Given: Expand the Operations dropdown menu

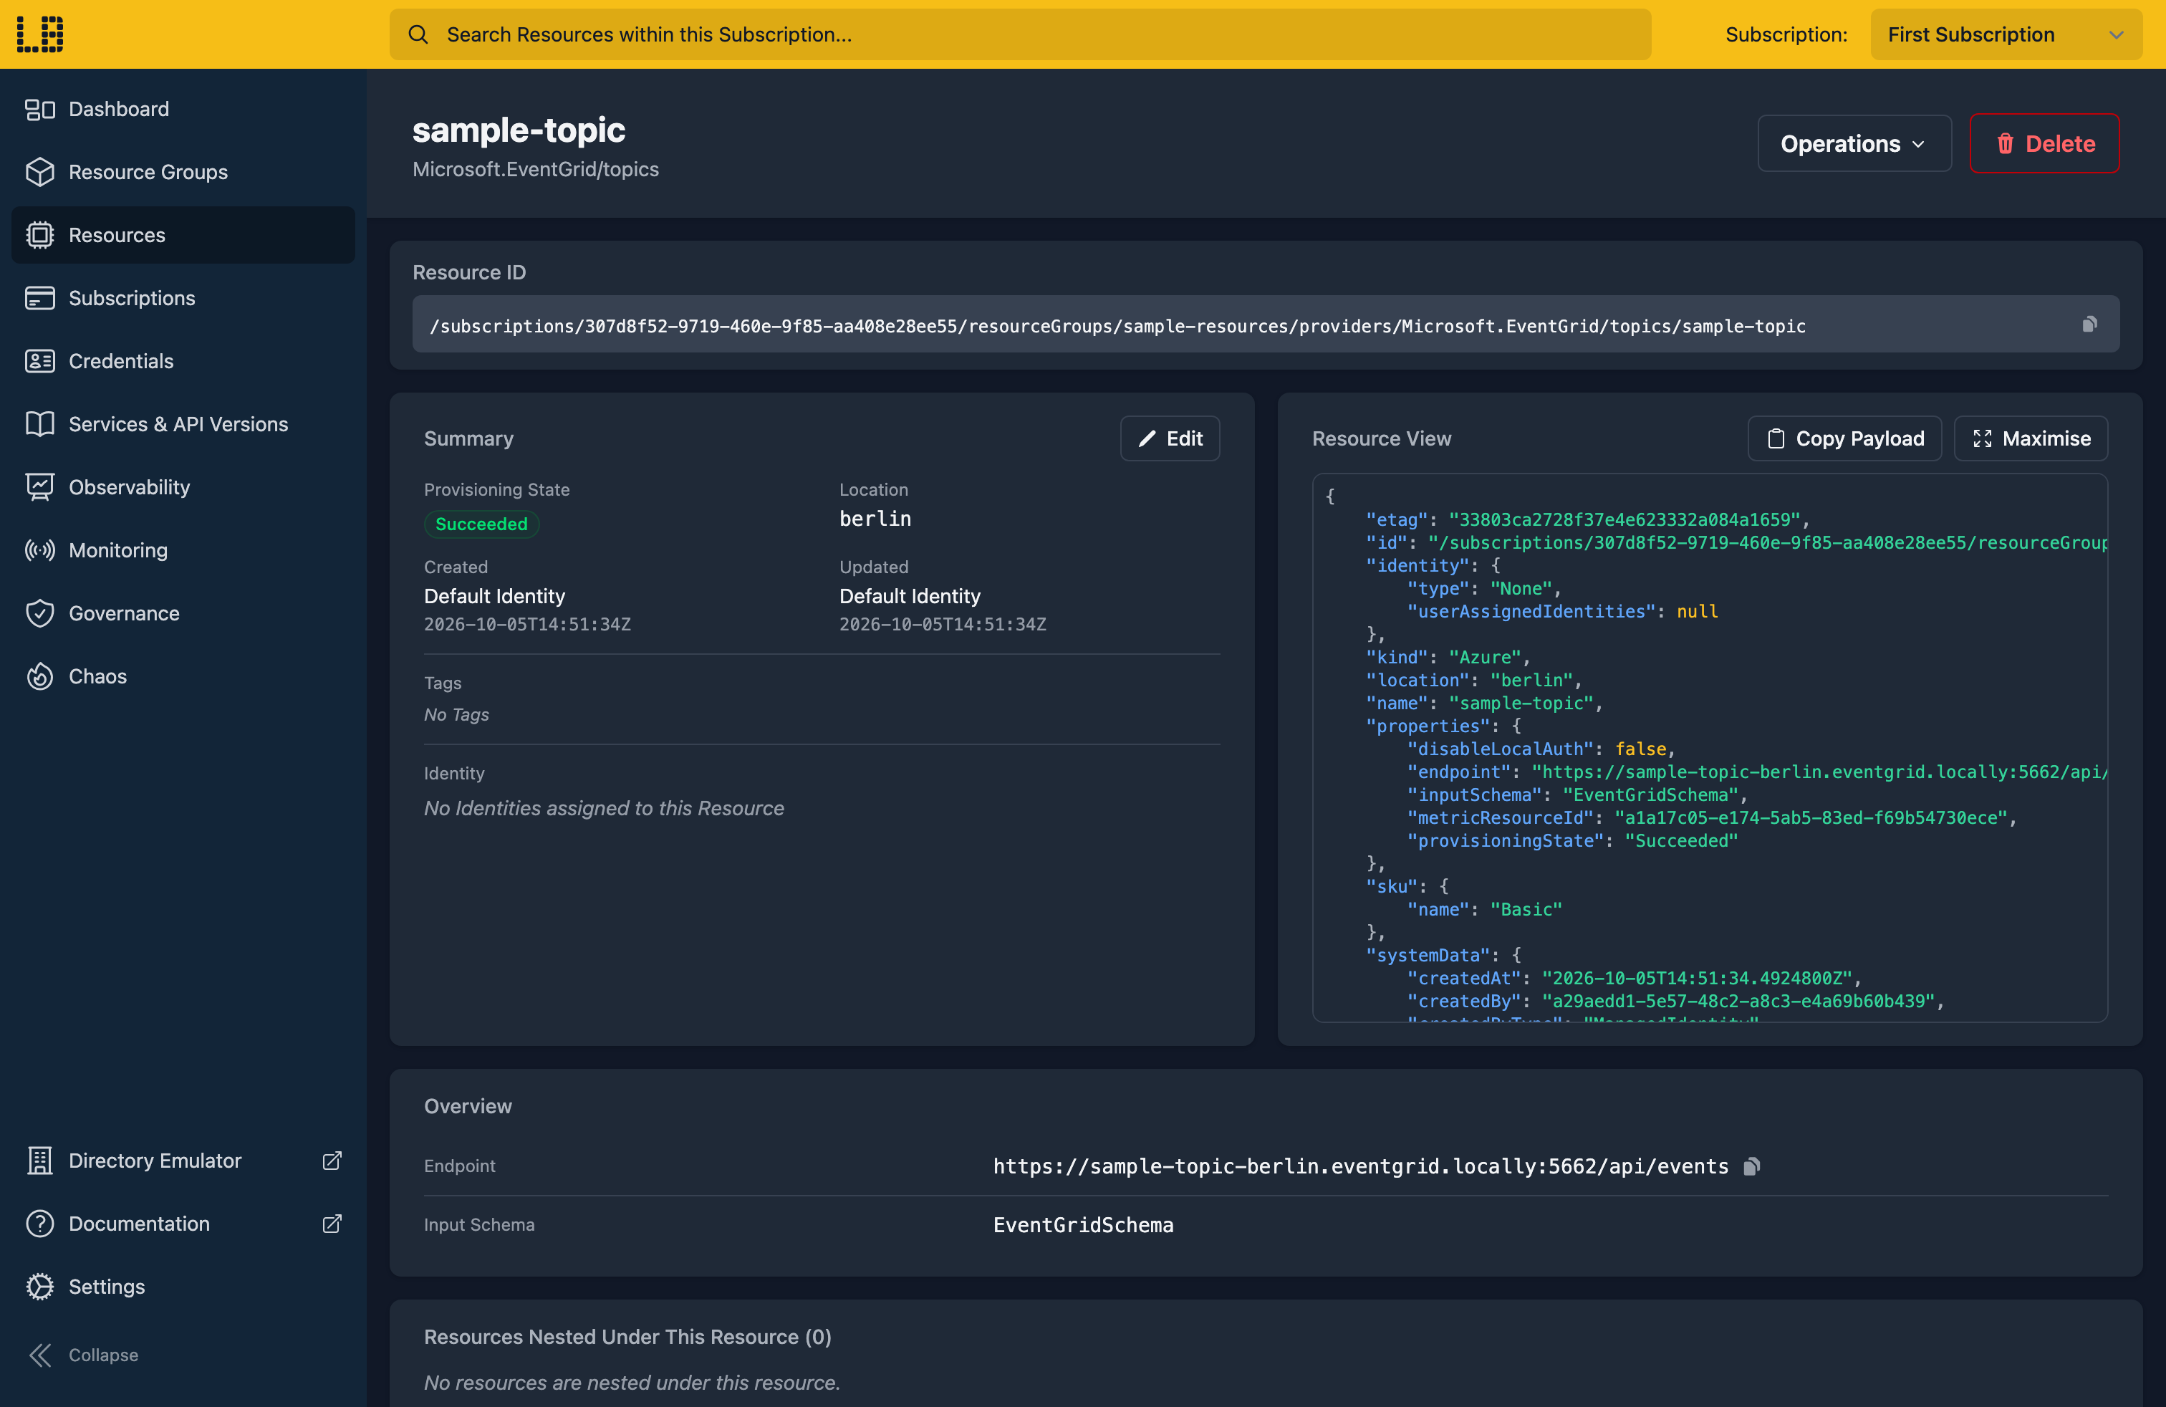Looking at the screenshot, I should (x=1854, y=144).
